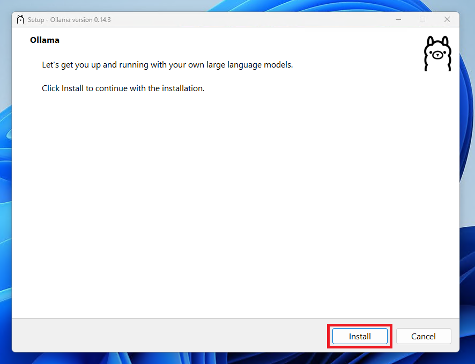This screenshot has width=475, height=364.
Task: Click the gray footer bar left of Install
Action: point(161,336)
